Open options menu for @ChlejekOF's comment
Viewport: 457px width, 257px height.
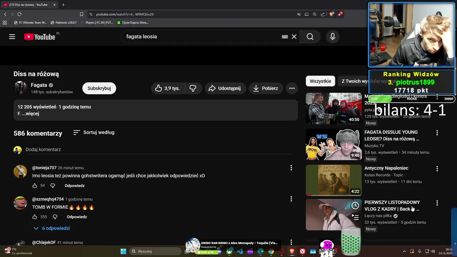(x=291, y=242)
